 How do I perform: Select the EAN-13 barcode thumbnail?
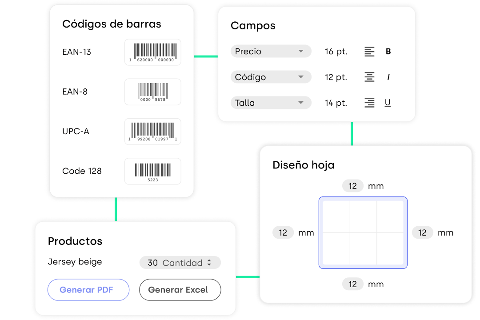click(153, 52)
